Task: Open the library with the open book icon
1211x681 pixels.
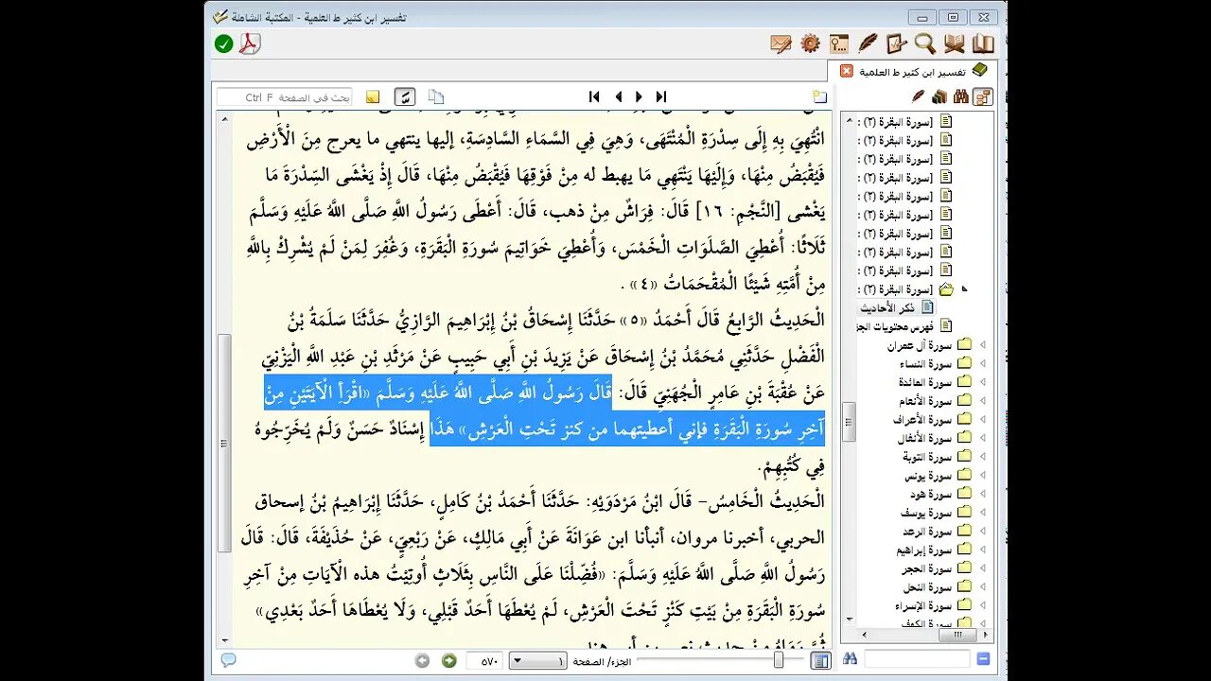Action: pyautogui.click(x=983, y=44)
